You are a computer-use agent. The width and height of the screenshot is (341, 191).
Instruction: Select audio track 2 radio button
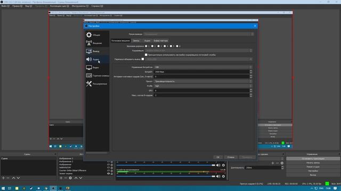(x=152, y=46)
